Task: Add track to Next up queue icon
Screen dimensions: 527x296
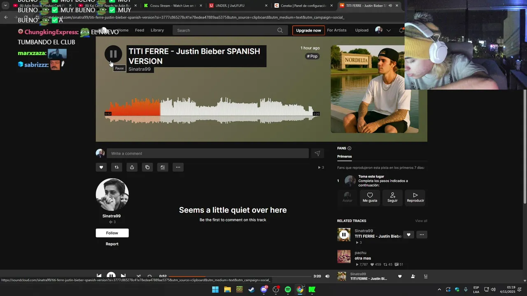Action: [163, 167]
